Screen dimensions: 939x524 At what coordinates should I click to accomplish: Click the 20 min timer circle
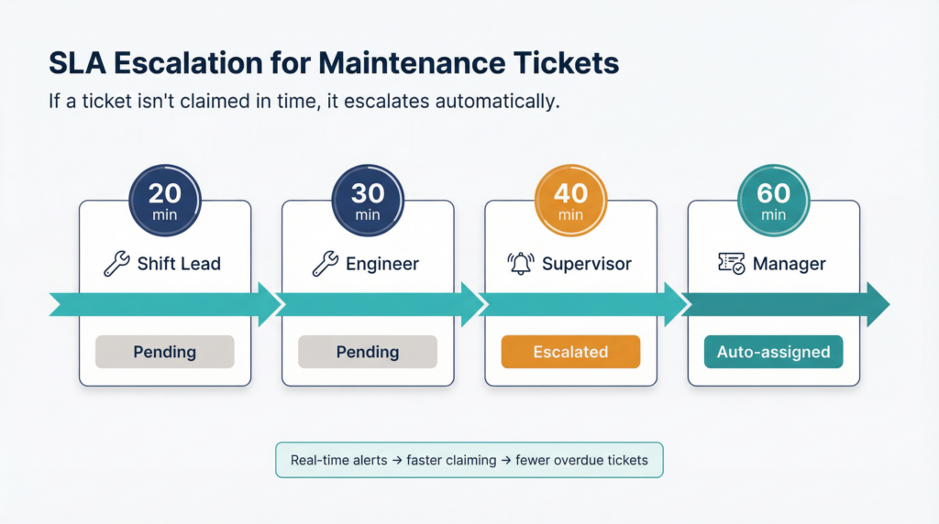pos(165,201)
